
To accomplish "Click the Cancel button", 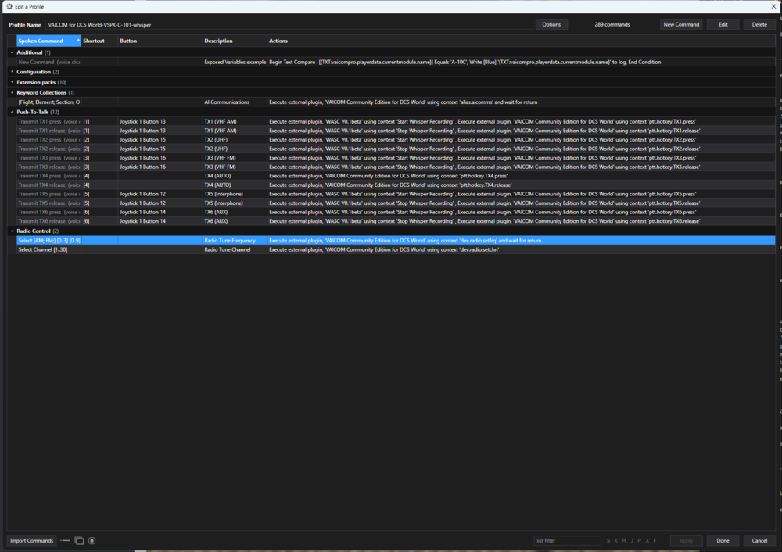I will point(759,540).
